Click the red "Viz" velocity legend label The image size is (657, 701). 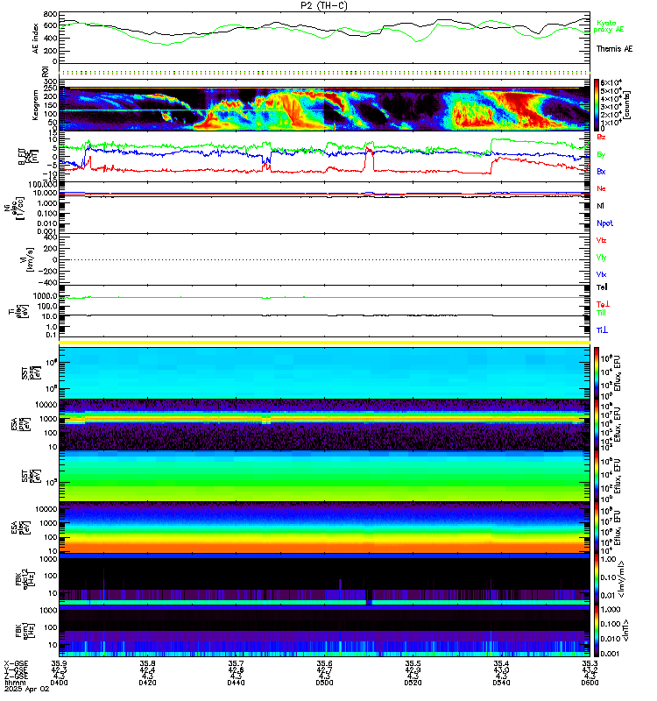tap(601, 240)
